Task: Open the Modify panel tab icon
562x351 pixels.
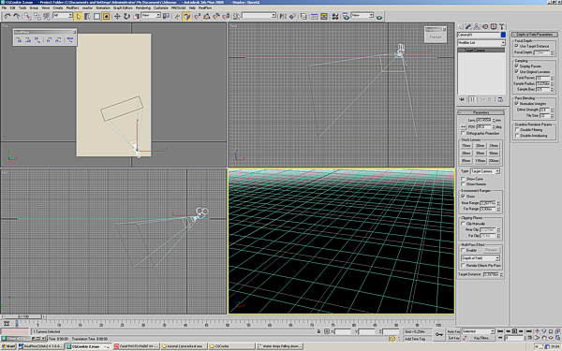Action: (468, 26)
